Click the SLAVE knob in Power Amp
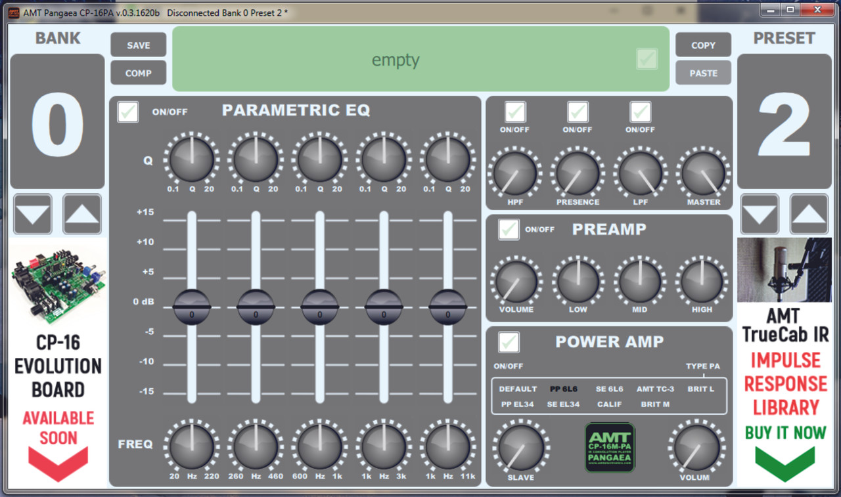 tap(521, 450)
